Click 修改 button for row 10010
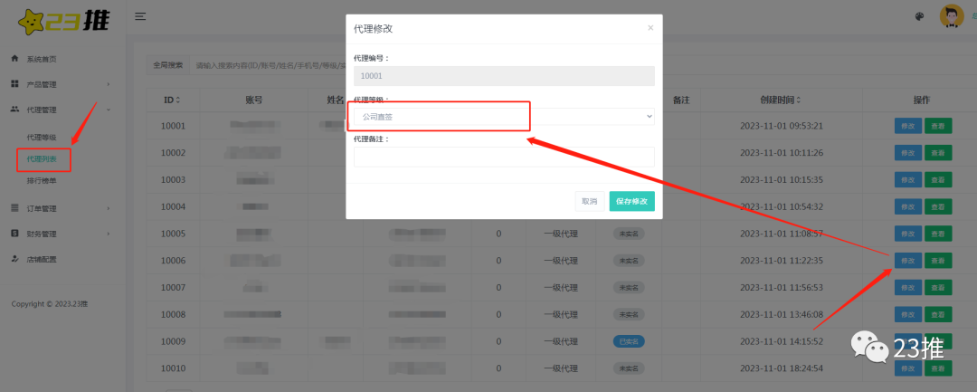 click(908, 368)
